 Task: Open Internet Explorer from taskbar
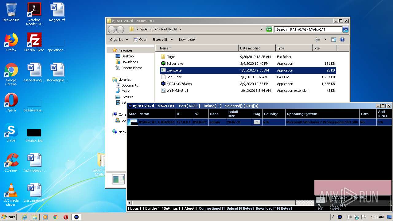(24, 217)
